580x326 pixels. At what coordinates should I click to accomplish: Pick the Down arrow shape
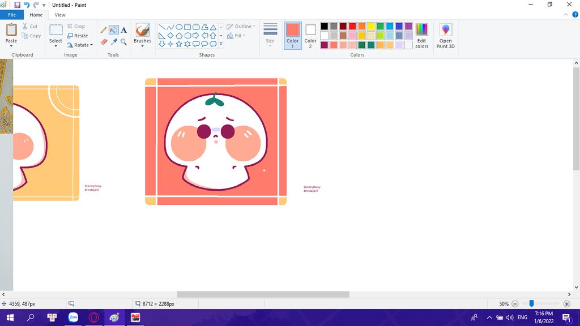click(161, 44)
